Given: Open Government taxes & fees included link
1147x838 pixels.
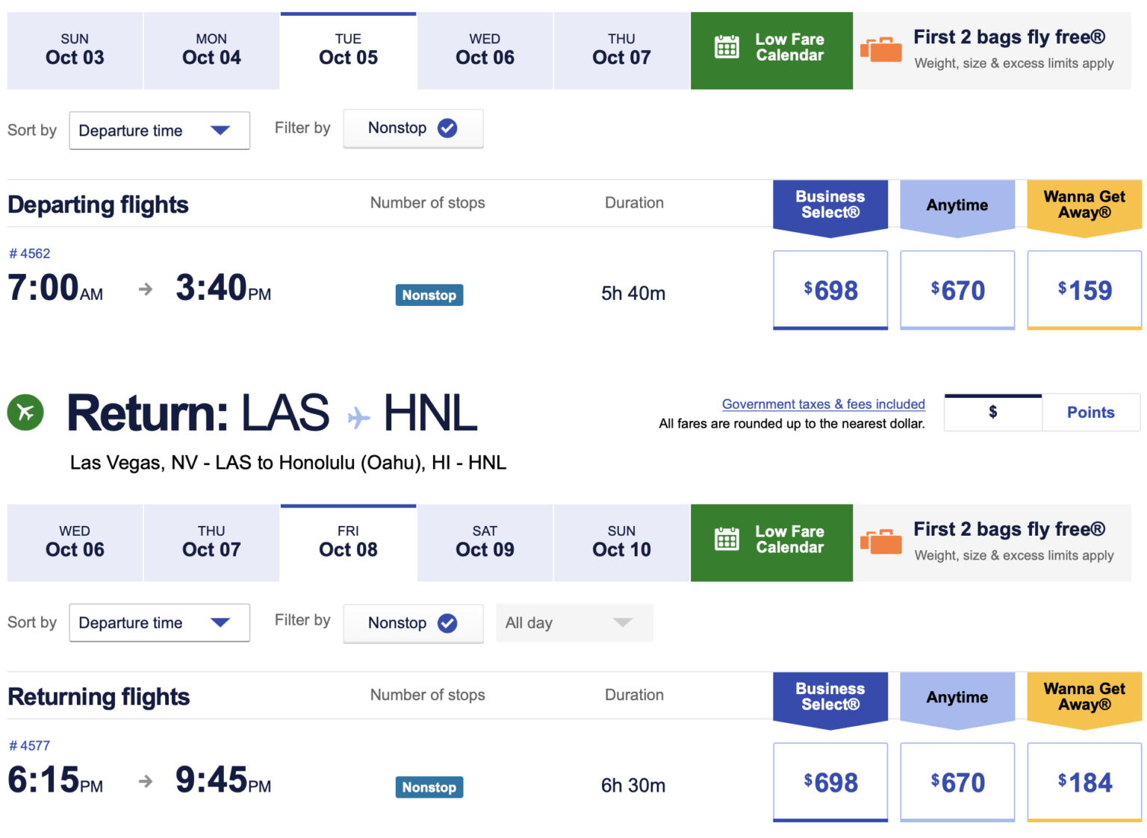Looking at the screenshot, I should (x=823, y=404).
